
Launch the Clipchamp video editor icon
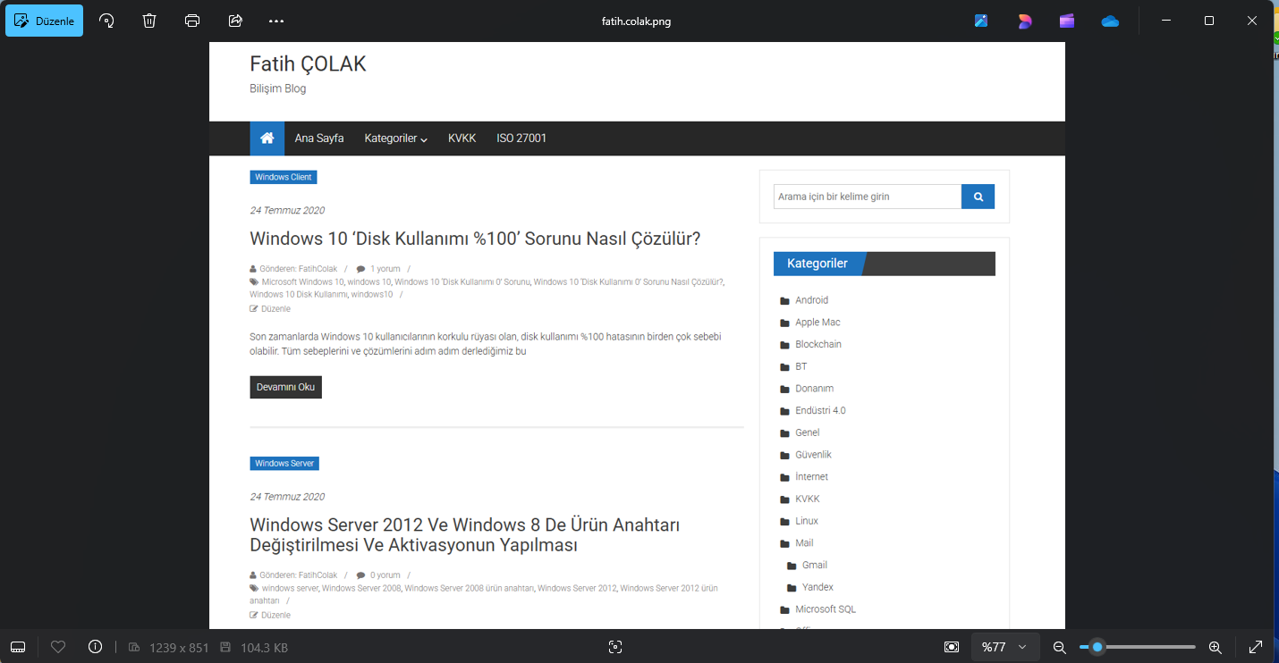point(1067,21)
